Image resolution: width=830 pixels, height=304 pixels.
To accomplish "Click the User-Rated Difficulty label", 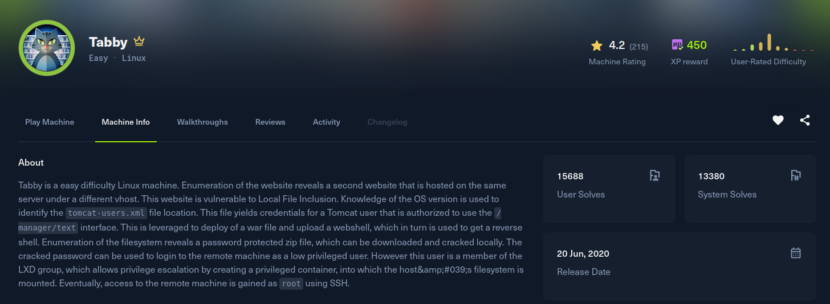I will (768, 61).
